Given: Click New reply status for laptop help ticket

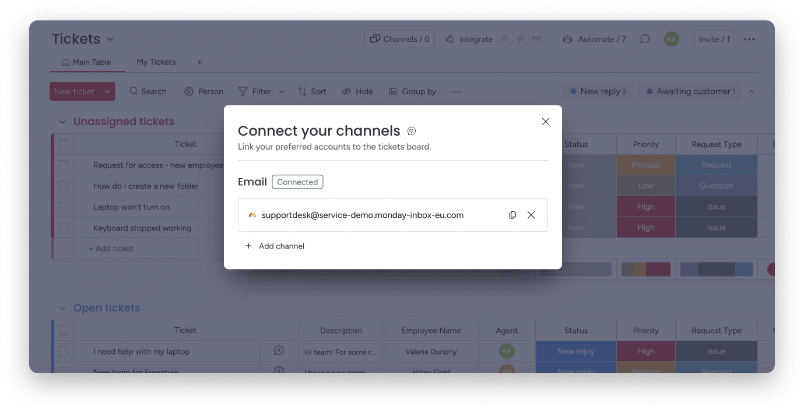Looking at the screenshot, I should pyautogui.click(x=576, y=351).
